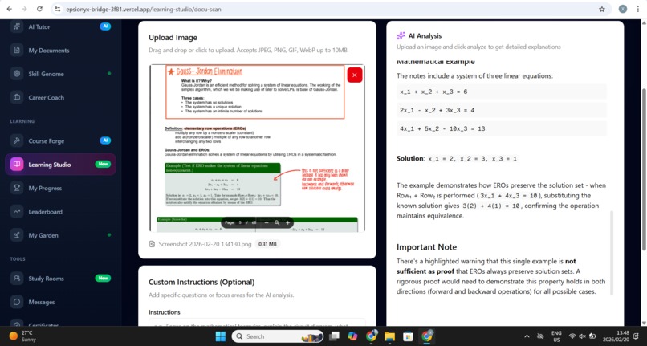Click the browser back arrow

pyautogui.click(x=9, y=9)
